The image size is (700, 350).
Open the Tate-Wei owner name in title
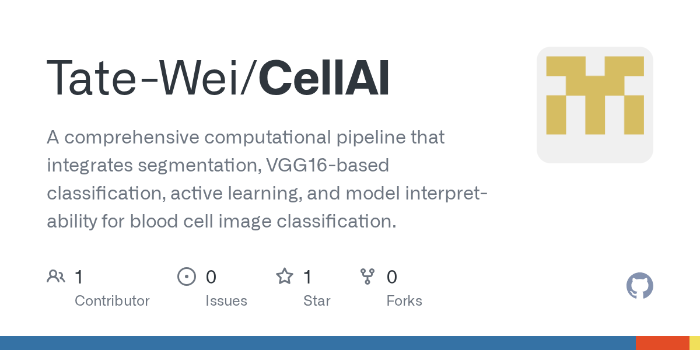[x=148, y=78]
